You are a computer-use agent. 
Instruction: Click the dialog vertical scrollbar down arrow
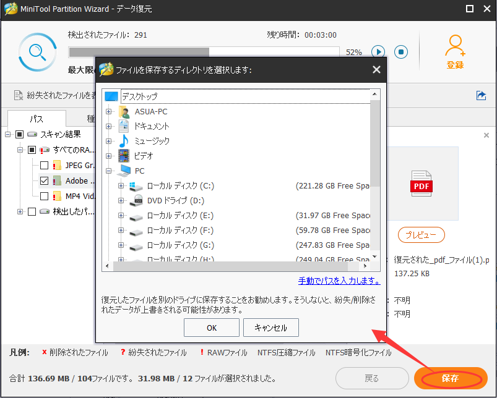pyautogui.click(x=374, y=256)
